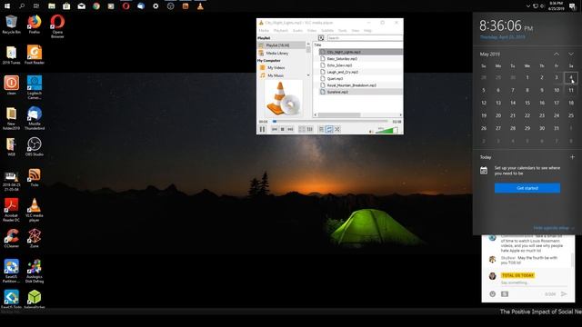582x327 pixels.
Task: Select City_Night_Lights.mp3 in playlist
Action: 361,52
